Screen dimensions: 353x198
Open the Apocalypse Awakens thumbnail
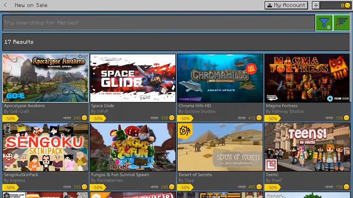pyautogui.click(x=45, y=78)
